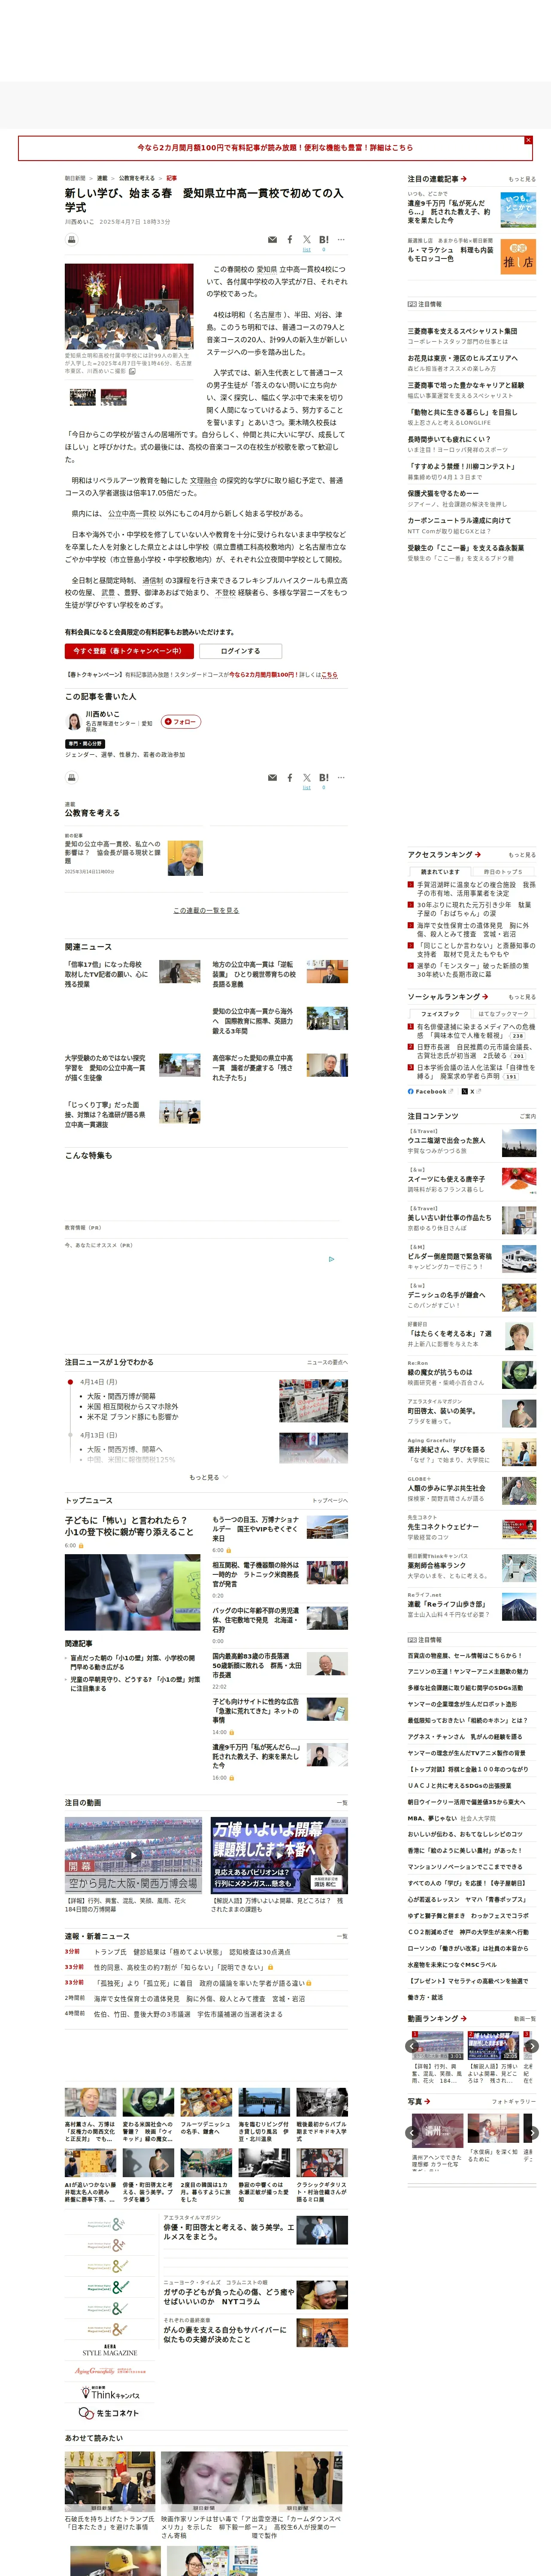Open 万博いよいよ開幕 video thumbnail

point(279,1855)
